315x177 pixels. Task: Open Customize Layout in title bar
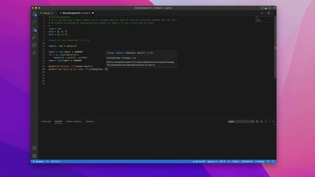pyautogui.click(x=274, y=8)
